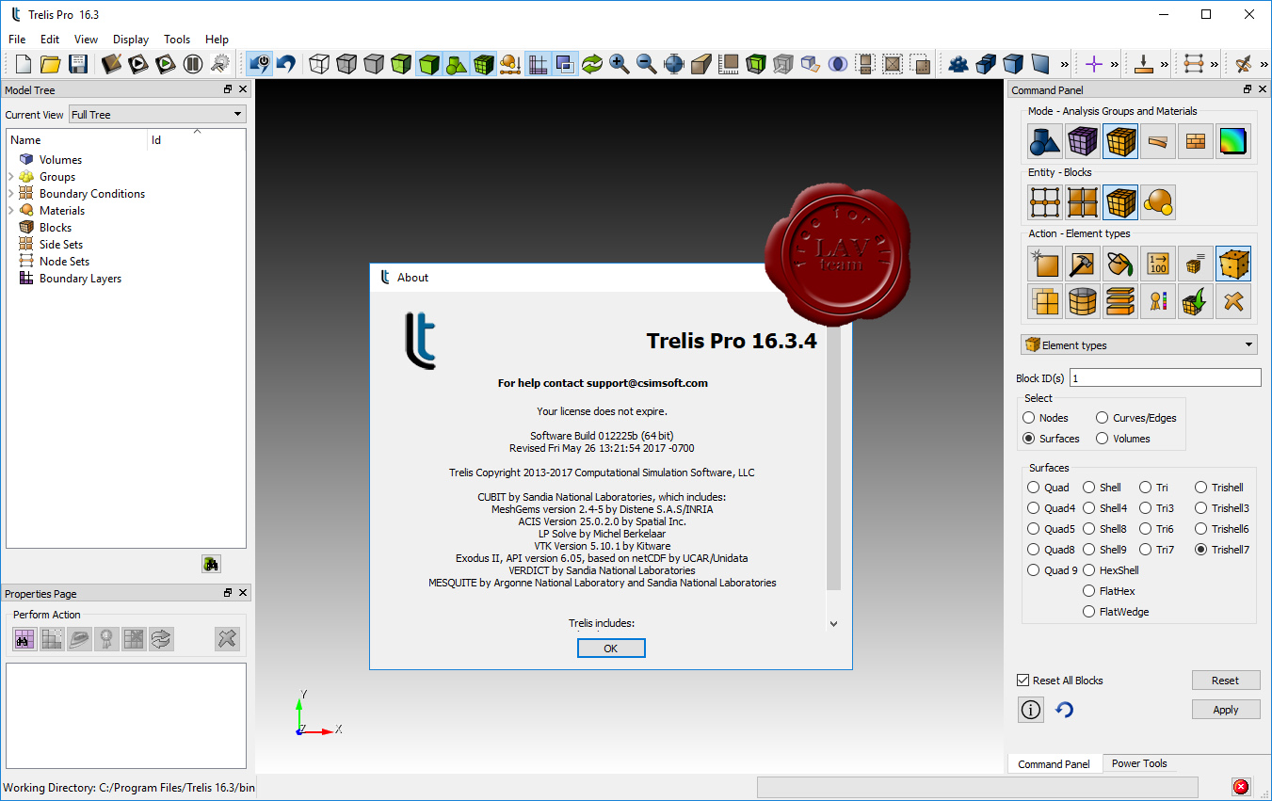Image resolution: width=1272 pixels, height=801 pixels.
Task: Select the Quad4 surface element type
Action: 1034,508
